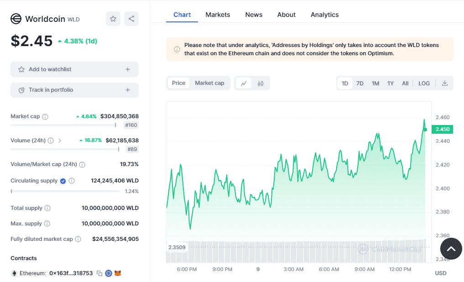Viewport: 464px width, 282px height.
Task: Click Track in portfolio button
Action: 74,90
